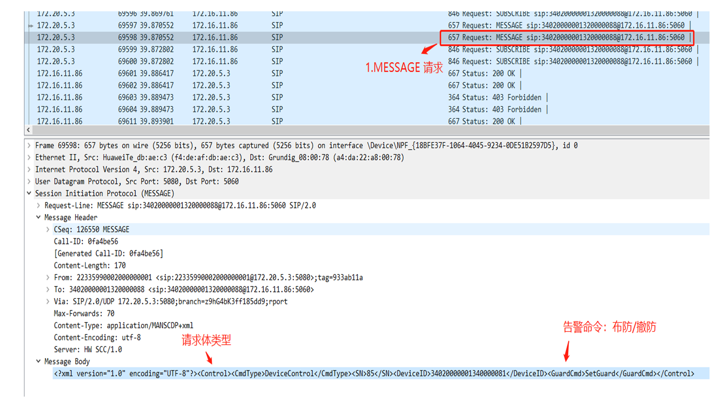Select the Generated Call-ID: 0fa4be56 field
Image resolution: width=724 pixels, height=407 pixels.
pos(109,253)
